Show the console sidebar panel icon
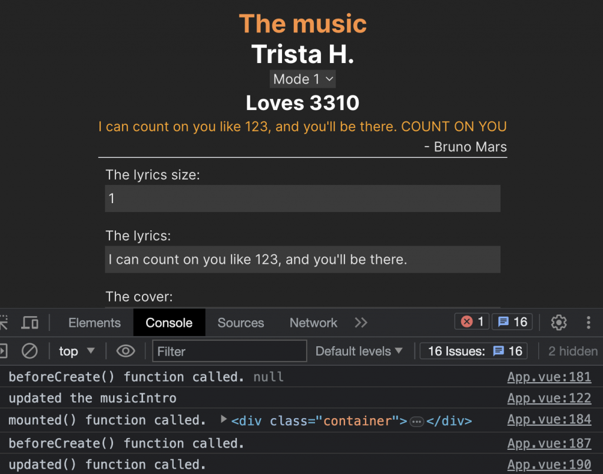Screen dimensions: 603x474 (4, 351)
